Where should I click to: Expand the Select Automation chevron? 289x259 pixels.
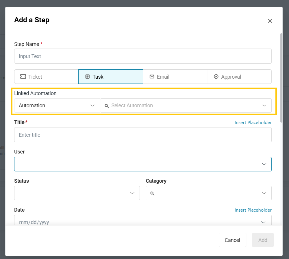(x=264, y=106)
